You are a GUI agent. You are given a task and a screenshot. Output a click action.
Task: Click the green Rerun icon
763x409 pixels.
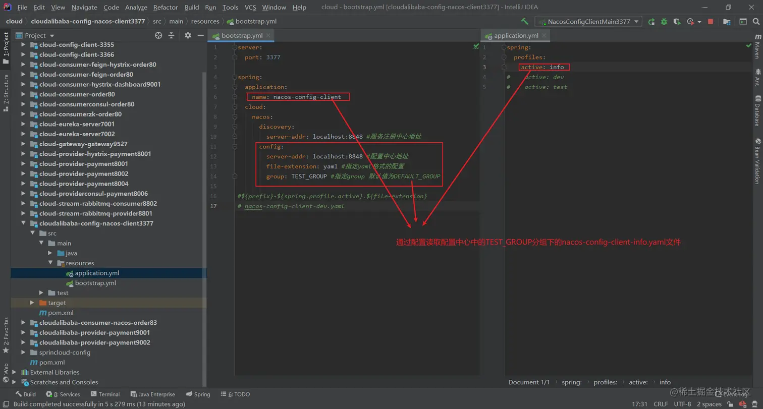[651, 22]
